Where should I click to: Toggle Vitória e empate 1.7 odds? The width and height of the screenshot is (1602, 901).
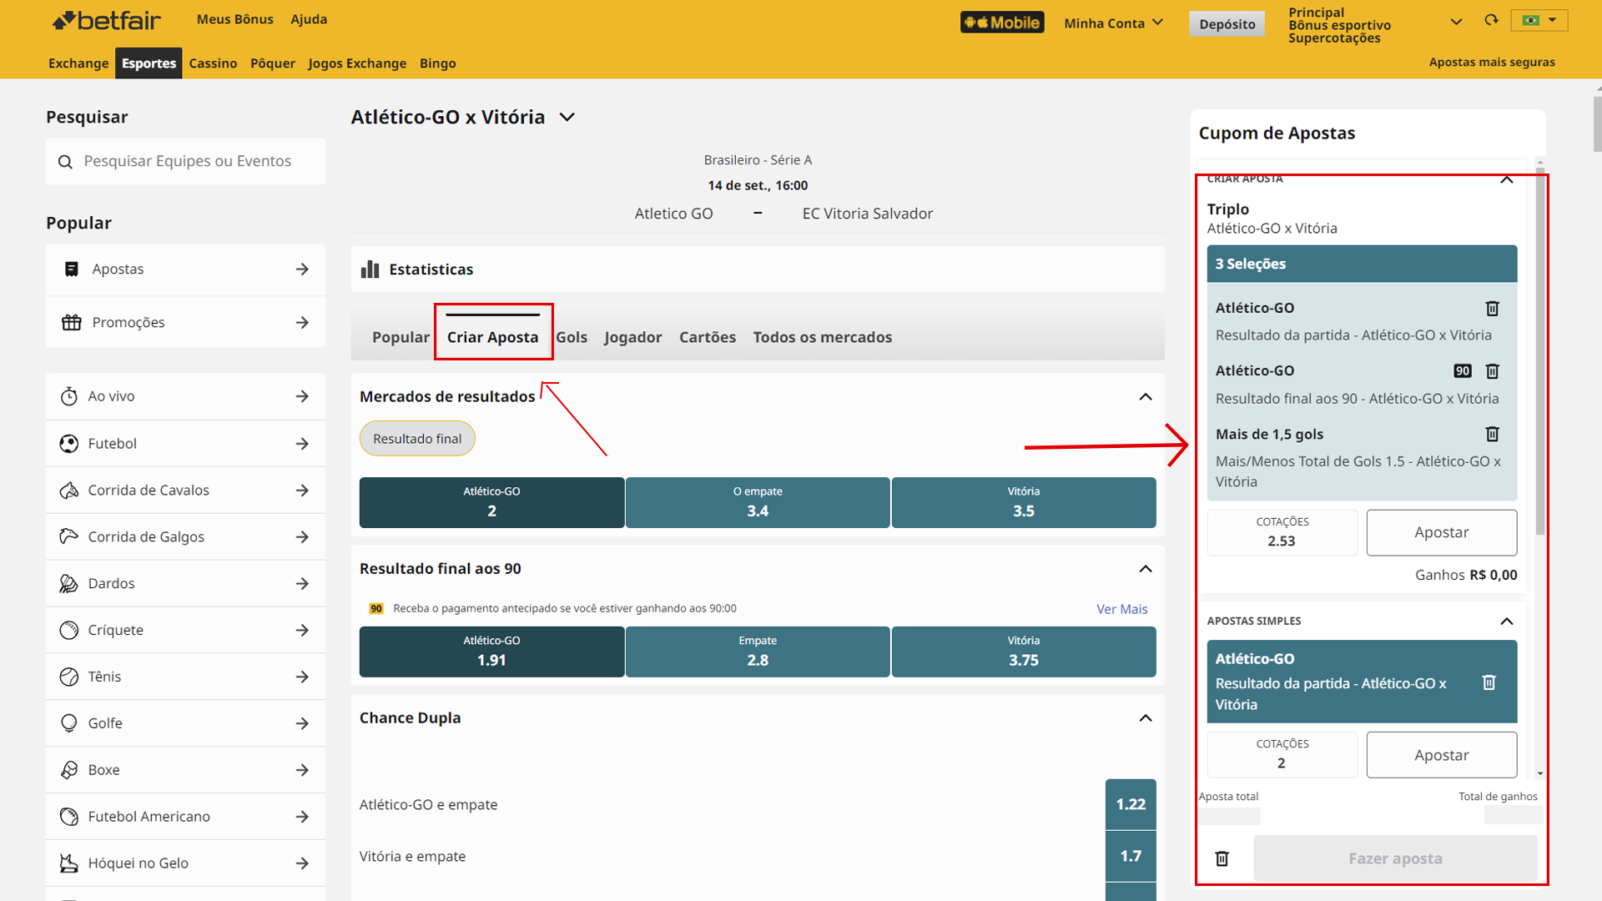(x=1131, y=856)
